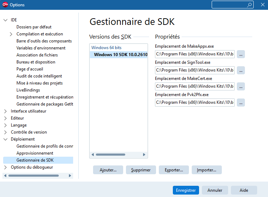Screen dimensions: 268x197
Task: Click the SDK versions list horizontal scrollbar thumb
Action: click(111, 155)
